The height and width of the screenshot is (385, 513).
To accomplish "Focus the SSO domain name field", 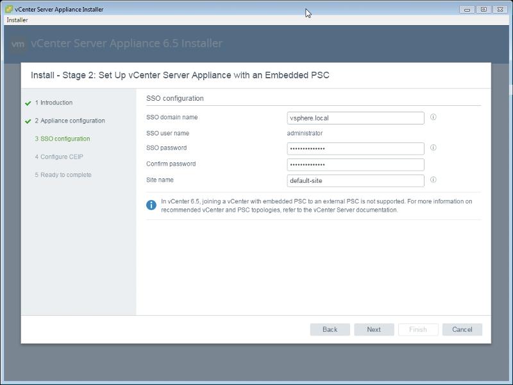I will (356, 118).
